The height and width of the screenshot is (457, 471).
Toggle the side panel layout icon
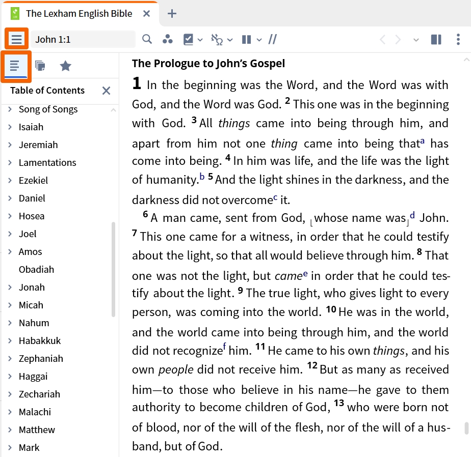[x=436, y=39]
